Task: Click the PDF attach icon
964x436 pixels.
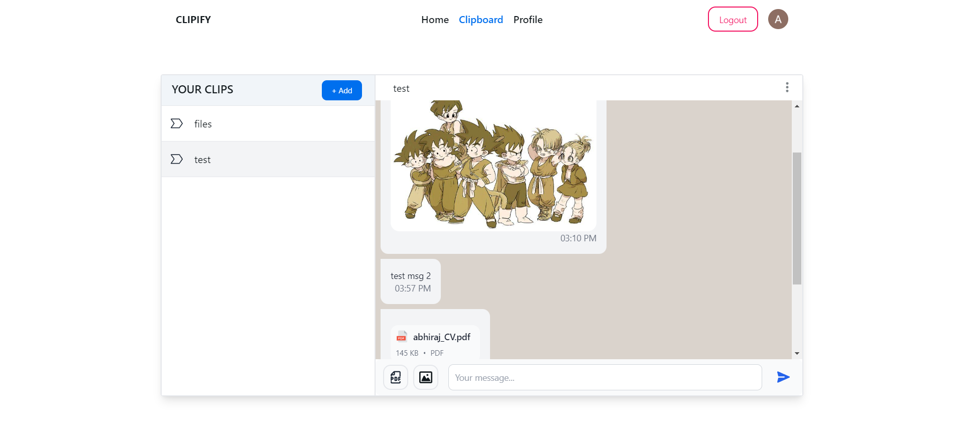Action: [x=396, y=377]
